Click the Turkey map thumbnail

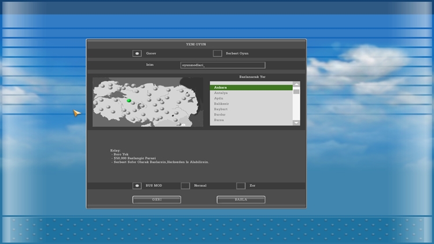pos(148,102)
